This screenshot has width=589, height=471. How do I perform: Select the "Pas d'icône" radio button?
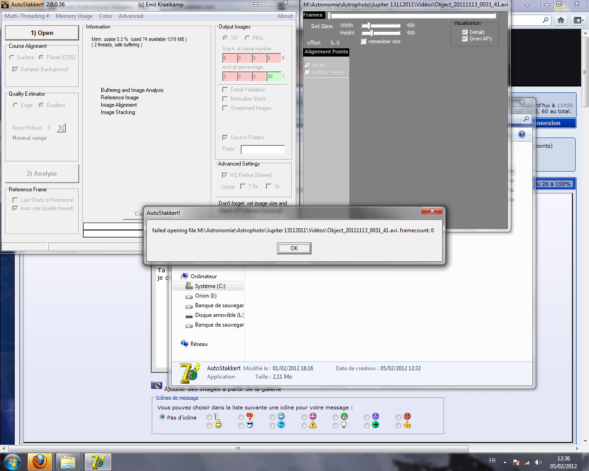162,417
